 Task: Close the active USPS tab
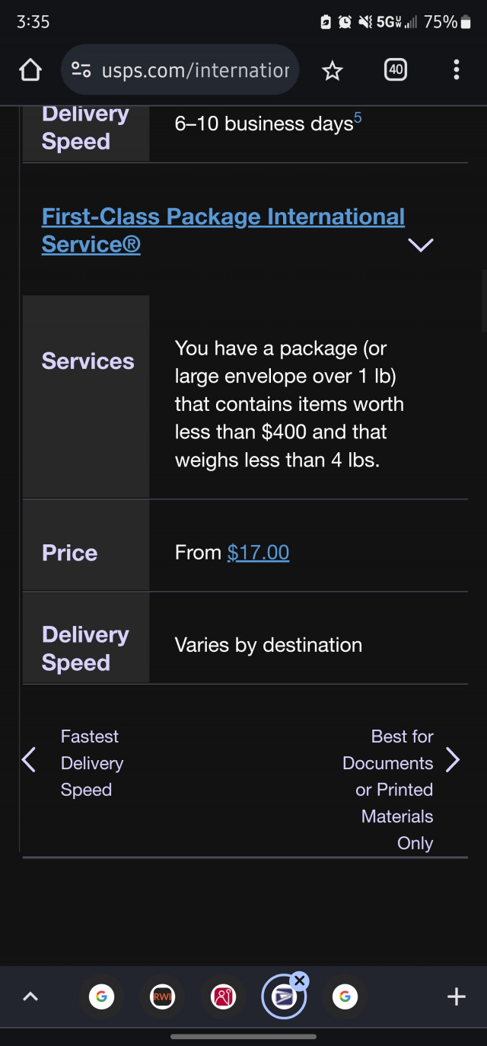point(300,980)
